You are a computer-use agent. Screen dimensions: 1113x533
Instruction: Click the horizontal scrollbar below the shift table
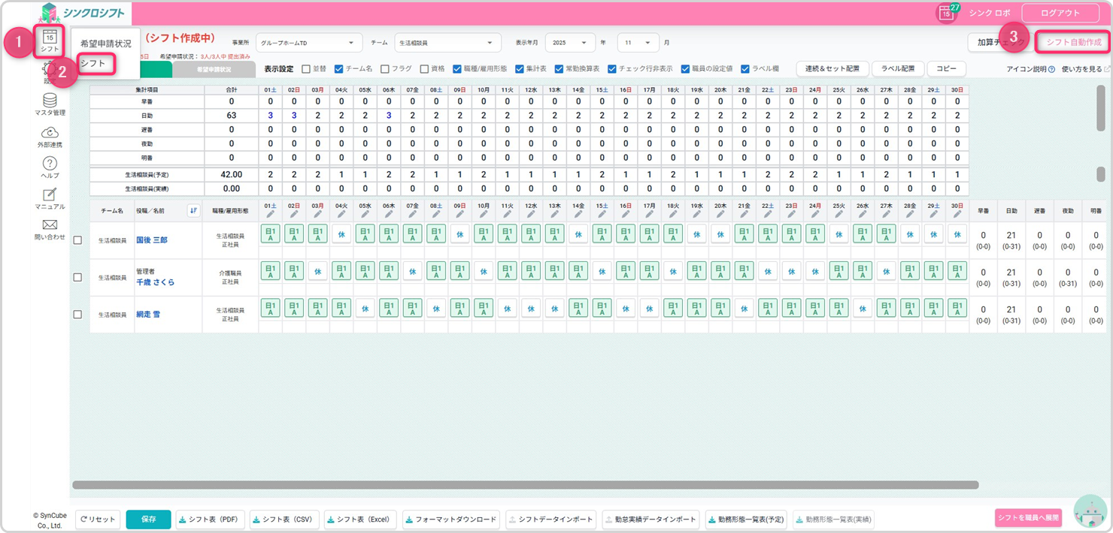point(525,485)
